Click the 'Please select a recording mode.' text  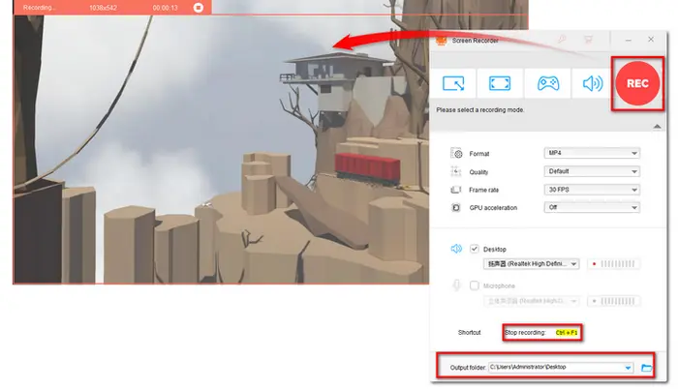[x=480, y=110]
